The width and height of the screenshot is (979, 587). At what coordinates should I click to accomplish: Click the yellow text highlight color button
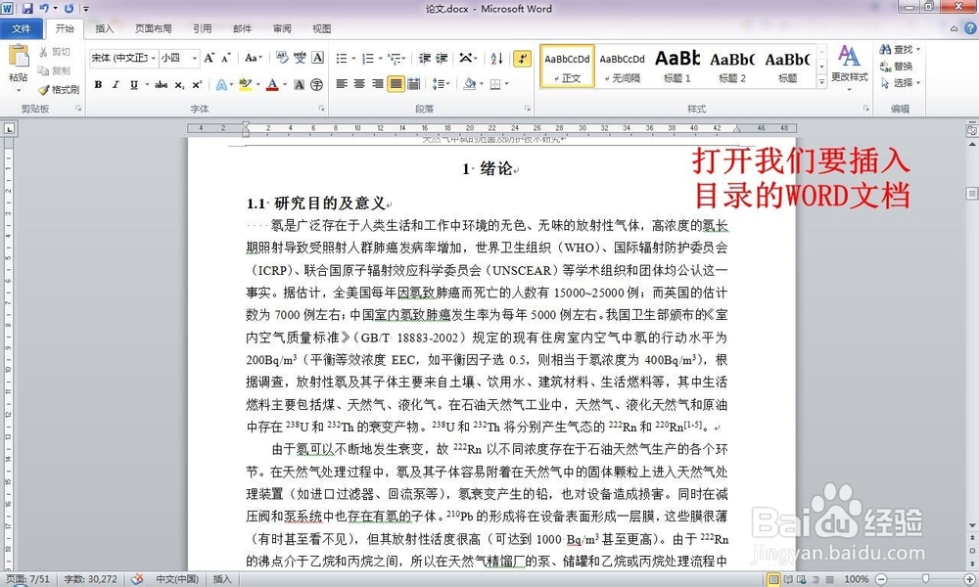[x=245, y=84]
